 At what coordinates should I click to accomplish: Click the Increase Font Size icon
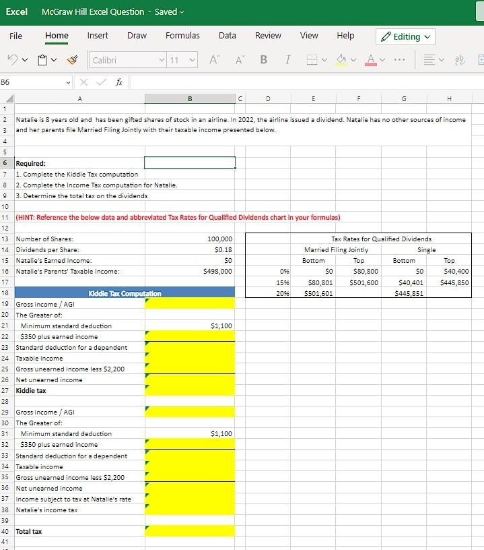(x=214, y=60)
